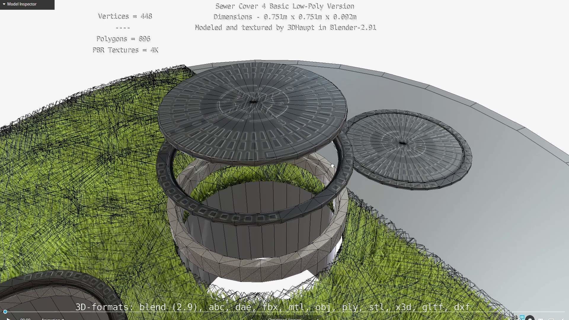This screenshot has height=320, width=569.
Task: Click the 'Sewer Cover 4 Basic Low-Poly Version' title
Action: [x=285, y=6]
